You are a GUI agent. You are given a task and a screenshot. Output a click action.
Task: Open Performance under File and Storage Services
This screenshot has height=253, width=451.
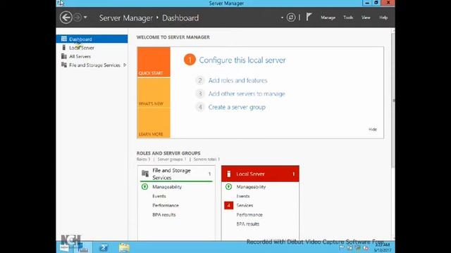pos(166,205)
